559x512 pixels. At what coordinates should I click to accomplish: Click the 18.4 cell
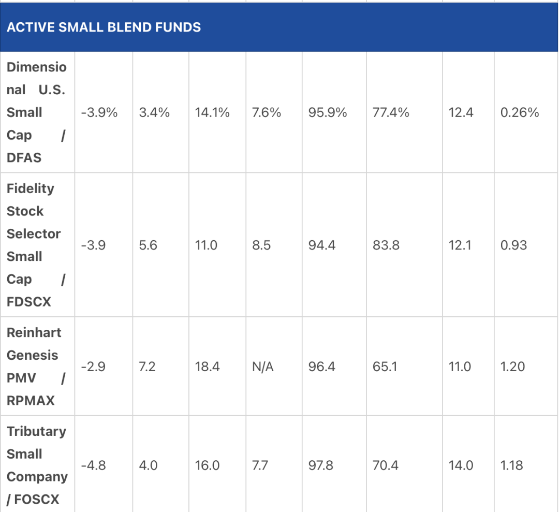(207, 367)
